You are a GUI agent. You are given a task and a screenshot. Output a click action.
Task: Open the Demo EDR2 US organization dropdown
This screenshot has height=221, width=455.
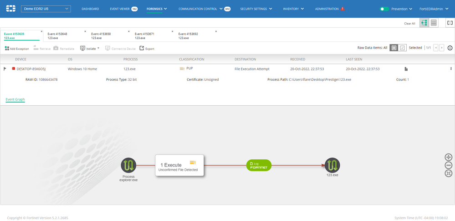coord(46,9)
